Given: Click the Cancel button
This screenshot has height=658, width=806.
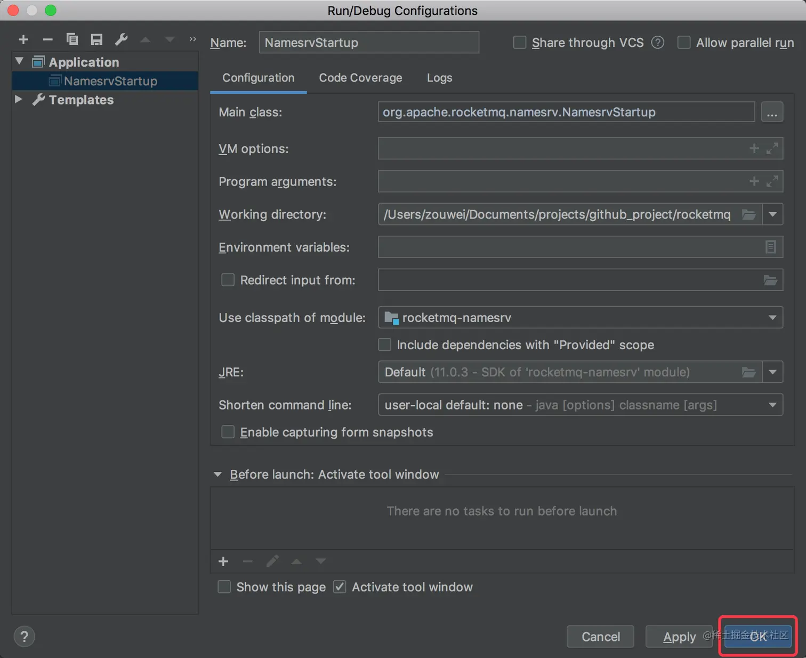Looking at the screenshot, I should tap(600, 637).
